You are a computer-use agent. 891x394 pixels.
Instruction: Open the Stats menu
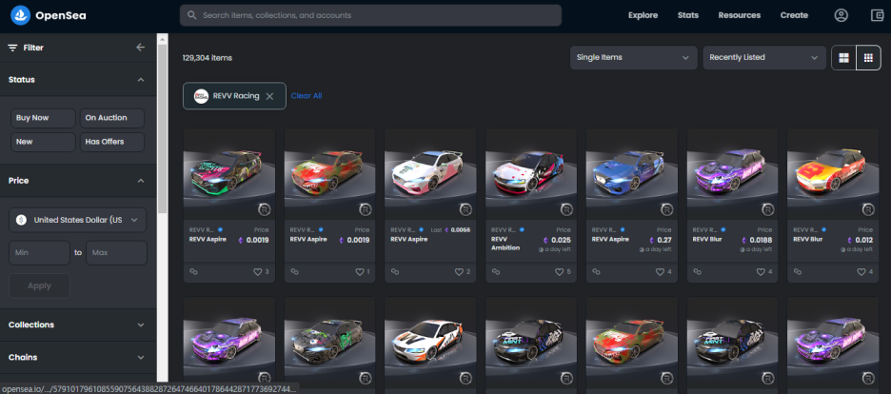[x=688, y=15]
